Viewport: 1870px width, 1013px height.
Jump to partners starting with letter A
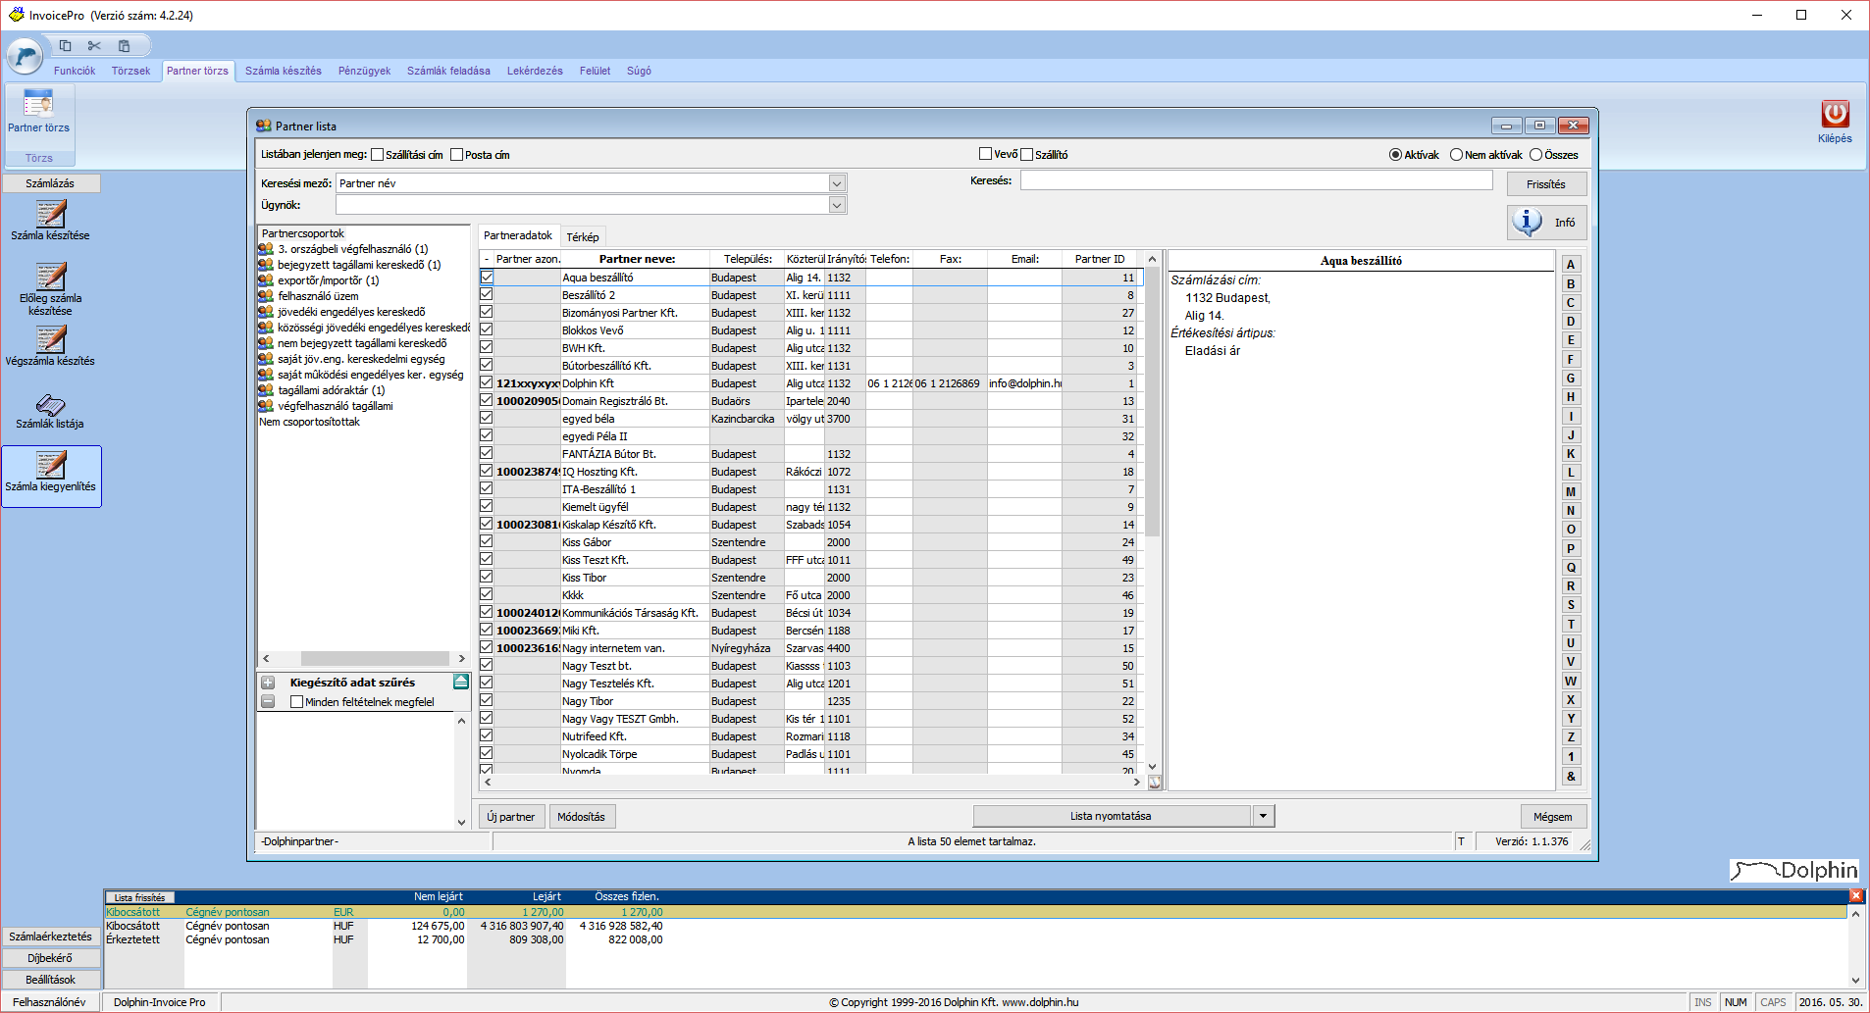pyautogui.click(x=1571, y=265)
